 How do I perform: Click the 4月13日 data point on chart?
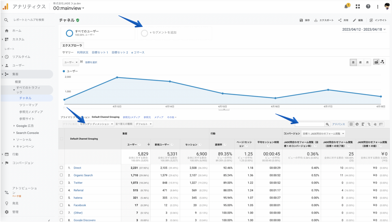pos(117,77)
